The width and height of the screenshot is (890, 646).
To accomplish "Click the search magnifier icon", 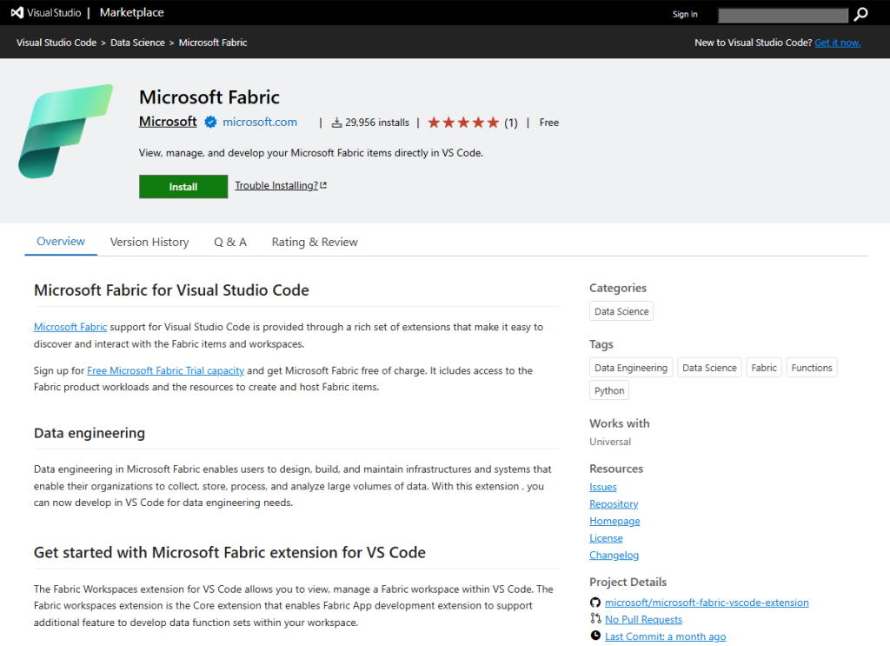I will (860, 15).
